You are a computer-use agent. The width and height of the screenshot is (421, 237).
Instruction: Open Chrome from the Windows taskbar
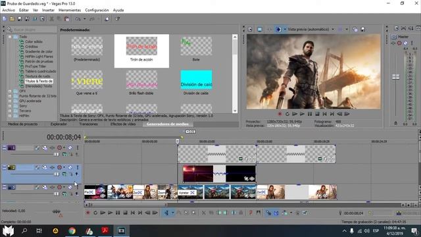pyautogui.click(x=72, y=231)
